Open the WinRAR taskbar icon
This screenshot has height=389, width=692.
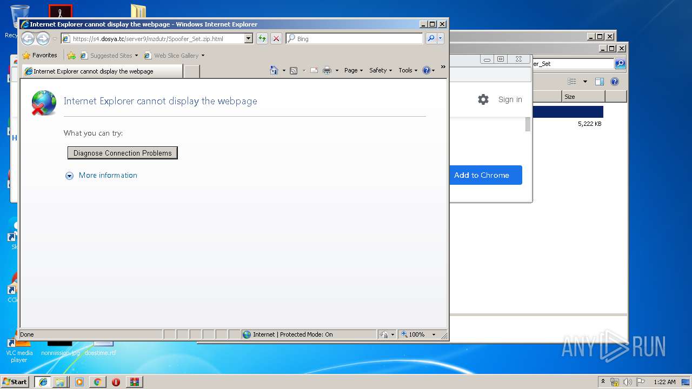point(134,381)
